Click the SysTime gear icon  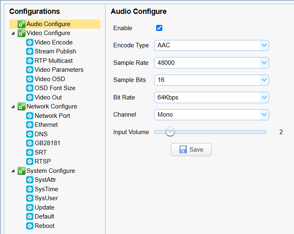pos(30,189)
